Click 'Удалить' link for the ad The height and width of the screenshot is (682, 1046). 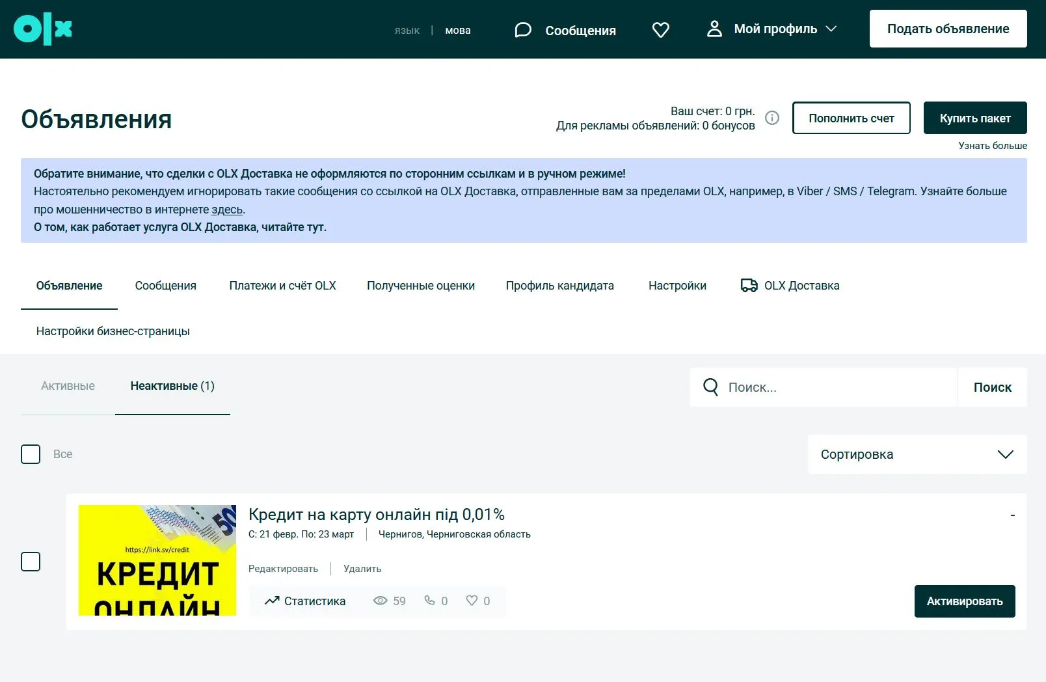[362, 569]
